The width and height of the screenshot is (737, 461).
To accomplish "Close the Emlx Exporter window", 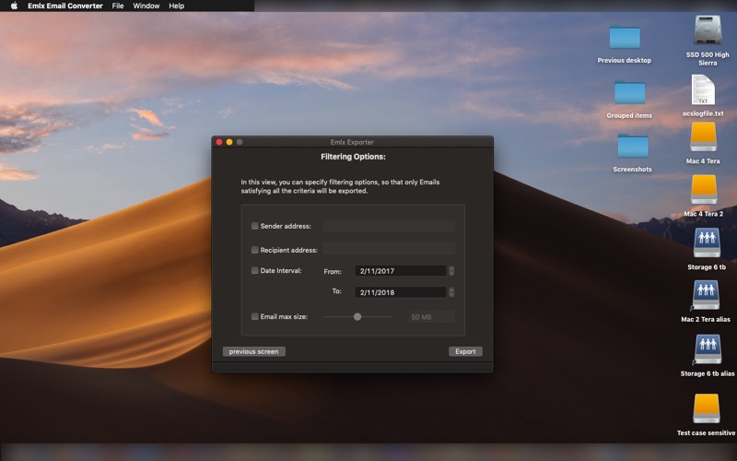I will coord(219,142).
